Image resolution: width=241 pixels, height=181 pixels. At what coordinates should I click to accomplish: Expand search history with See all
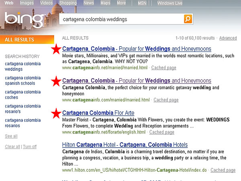pyautogui.click(x=11, y=136)
